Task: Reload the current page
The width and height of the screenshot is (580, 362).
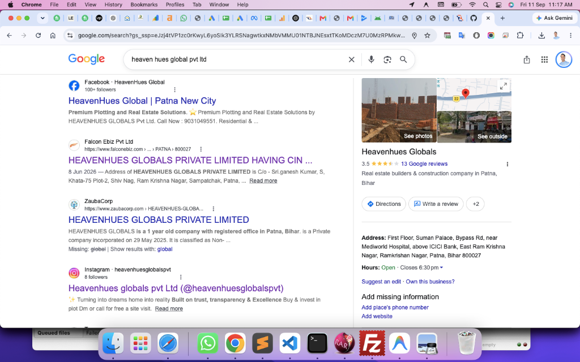Action: [x=38, y=36]
